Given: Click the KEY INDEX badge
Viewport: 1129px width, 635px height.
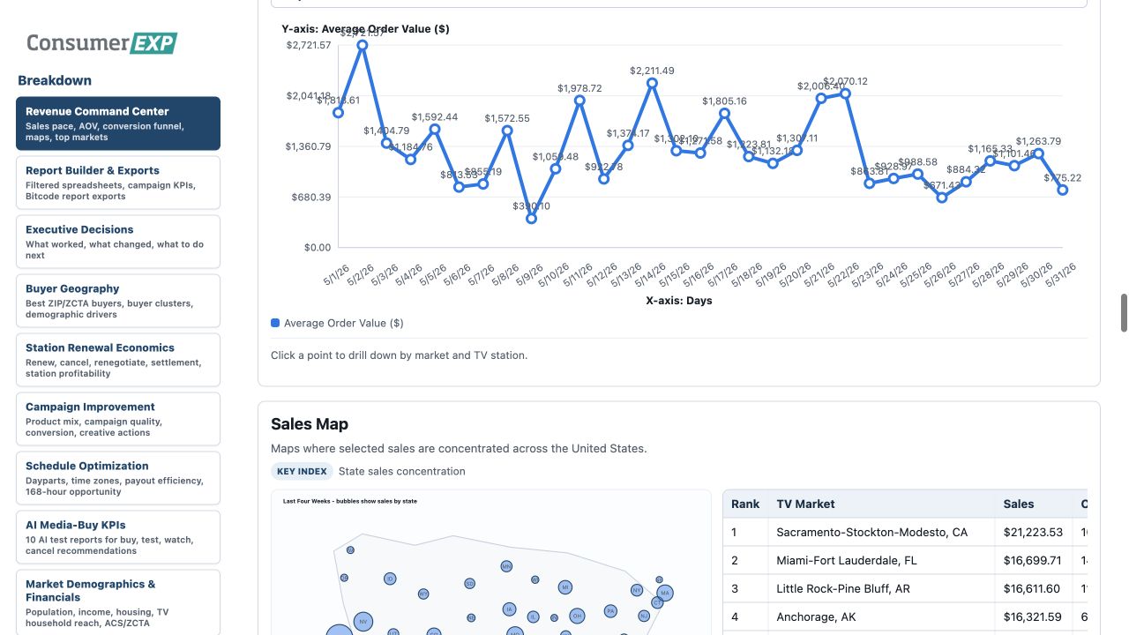Looking at the screenshot, I should click(x=302, y=471).
